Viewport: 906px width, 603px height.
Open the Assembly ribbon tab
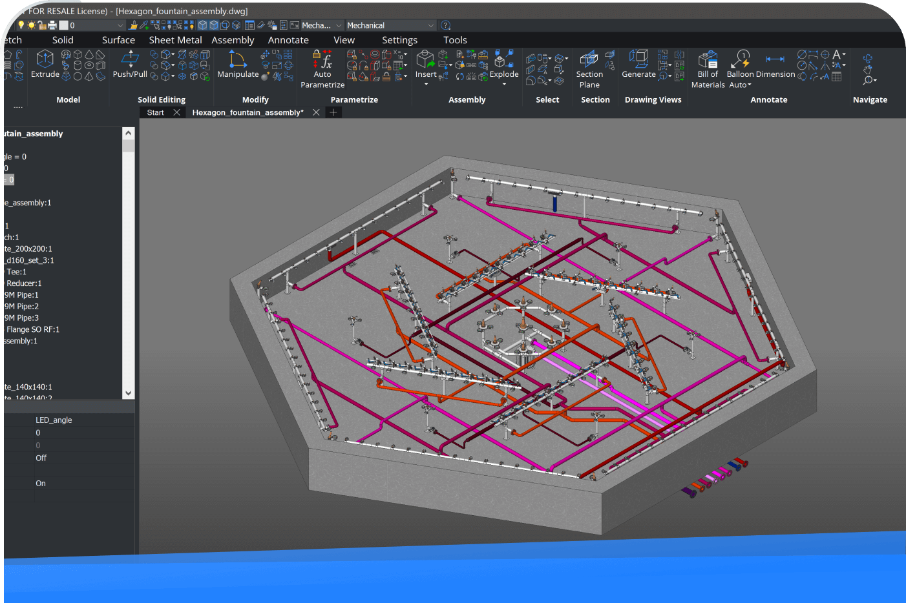click(x=233, y=40)
